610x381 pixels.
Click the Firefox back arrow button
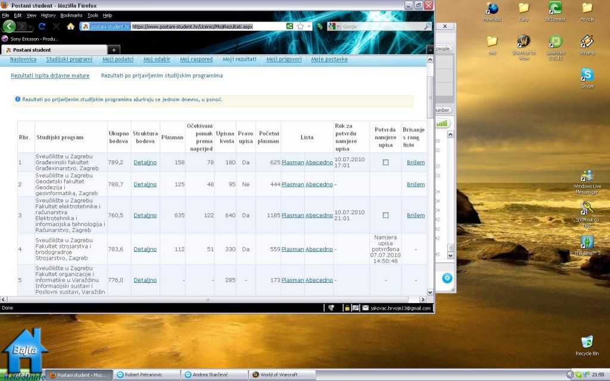10,26
